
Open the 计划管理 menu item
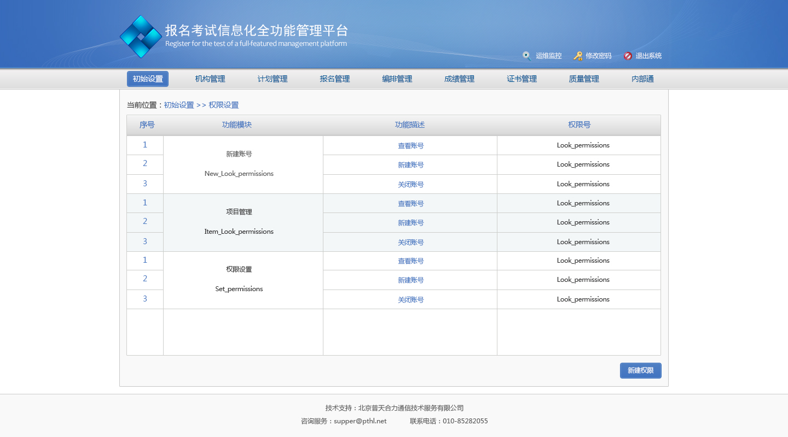pyautogui.click(x=273, y=79)
